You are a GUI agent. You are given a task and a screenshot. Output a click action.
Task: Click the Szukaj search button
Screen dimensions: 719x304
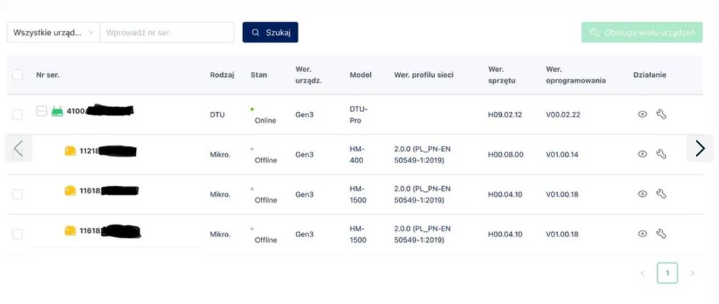(x=270, y=32)
